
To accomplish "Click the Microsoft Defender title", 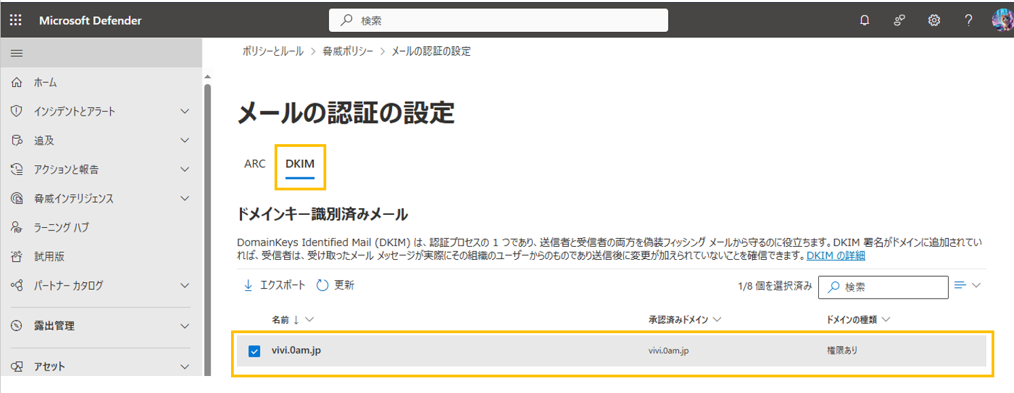I will tap(90, 20).
